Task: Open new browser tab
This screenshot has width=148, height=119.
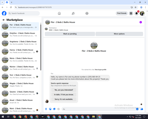Action: [x=12, y=2]
